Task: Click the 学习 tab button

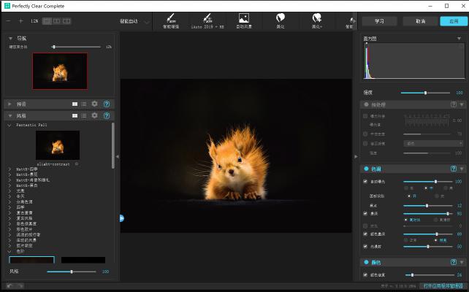Action: 378,21
